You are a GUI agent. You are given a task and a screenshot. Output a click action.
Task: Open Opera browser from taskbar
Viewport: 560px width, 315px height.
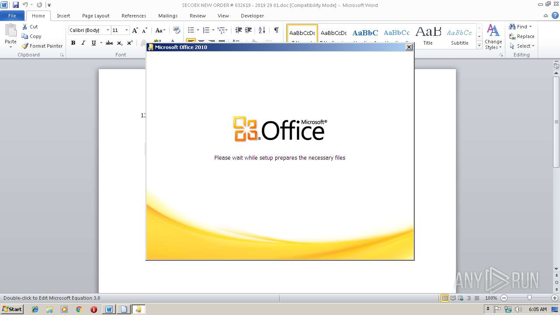pyautogui.click(x=94, y=309)
